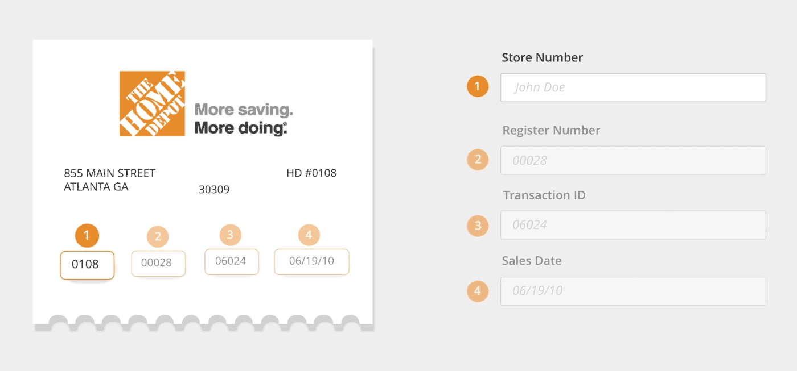Click step 4 badge beside Sales Date field
Image resolution: width=797 pixels, height=371 pixels.
(478, 291)
